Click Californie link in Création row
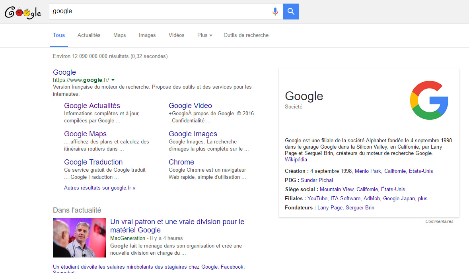 (395, 171)
